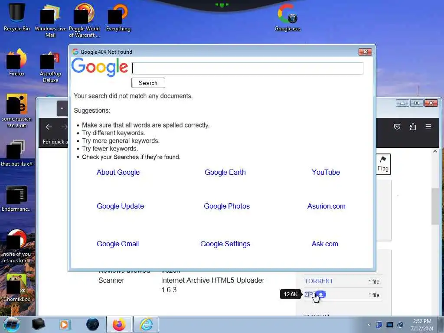Click the Firefox page scrollbar thumb
Screen dimensions: 444x333
coord(435,206)
